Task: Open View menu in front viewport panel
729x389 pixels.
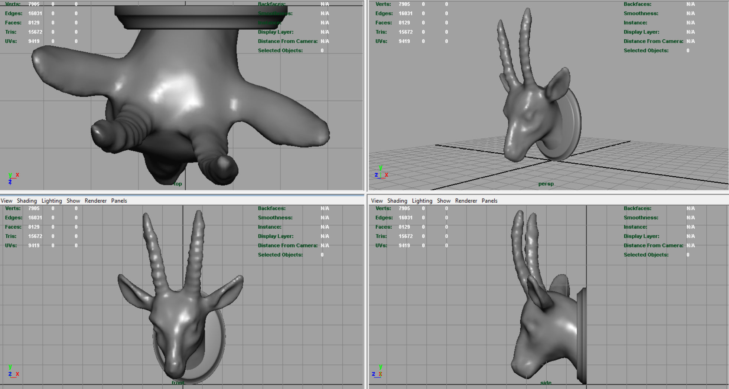Action: (6, 201)
